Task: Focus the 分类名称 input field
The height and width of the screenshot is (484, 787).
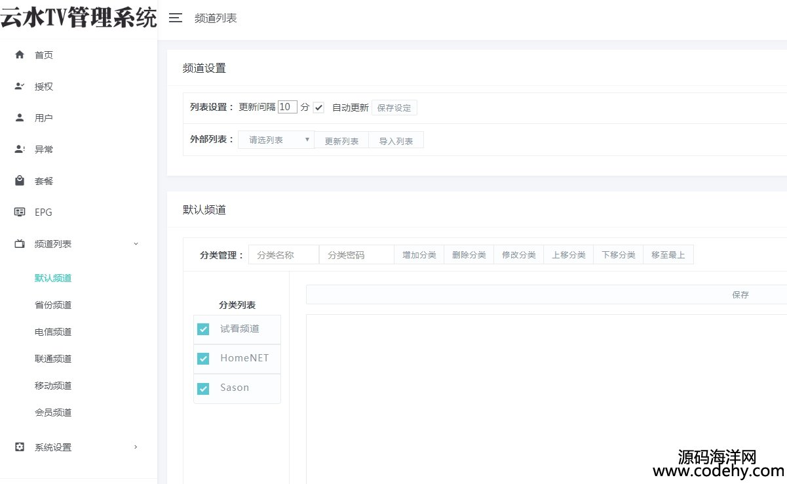Action: [x=284, y=254]
